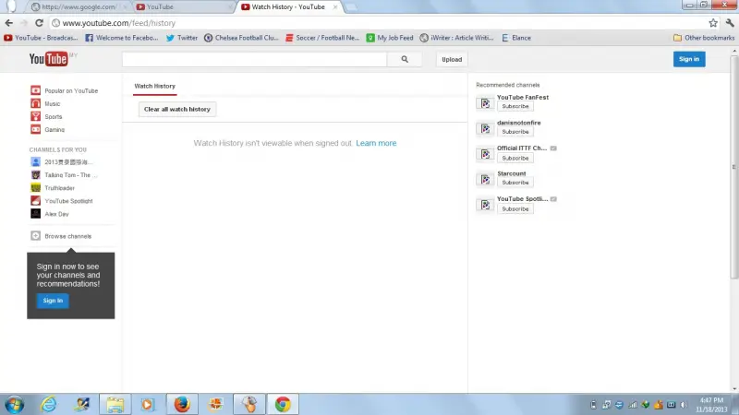The image size is (739, 415).
Task: Close the Watch History browser tab
Action: pos(335,7)
